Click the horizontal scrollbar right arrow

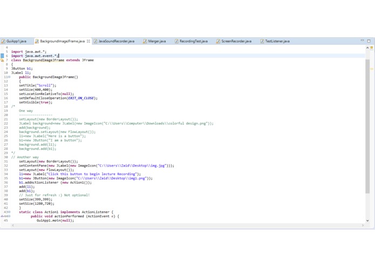pyautogui.click(x=363, y=225)
